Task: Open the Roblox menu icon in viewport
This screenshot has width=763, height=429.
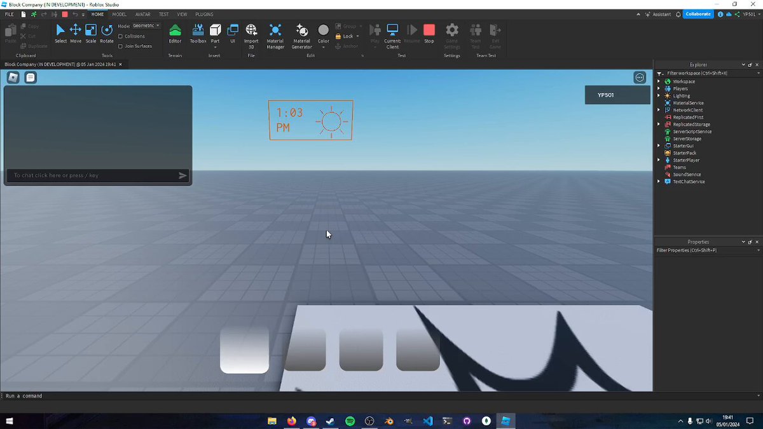Action: pos(13,78)
